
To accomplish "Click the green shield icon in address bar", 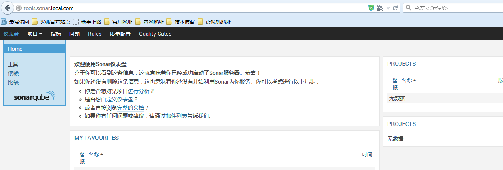I will point(371,8).
